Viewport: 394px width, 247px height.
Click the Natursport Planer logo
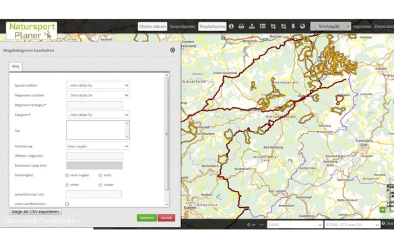coord(32,31)
